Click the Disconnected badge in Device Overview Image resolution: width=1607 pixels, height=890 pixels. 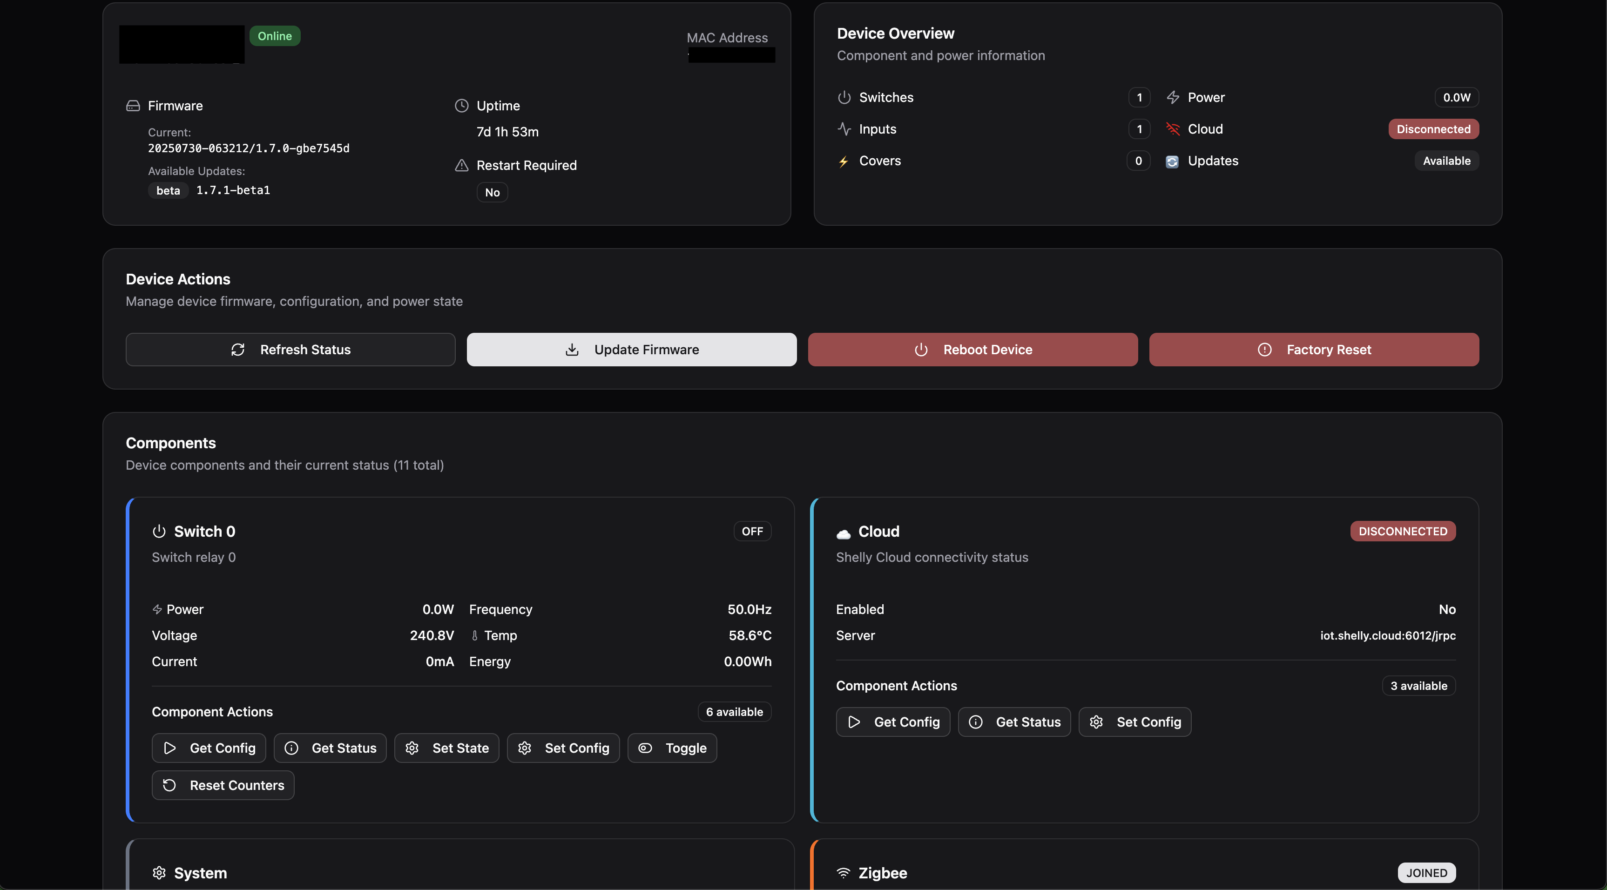tap(1433, 129)
